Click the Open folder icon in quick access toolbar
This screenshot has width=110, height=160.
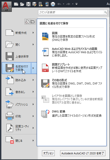(22, 4)
